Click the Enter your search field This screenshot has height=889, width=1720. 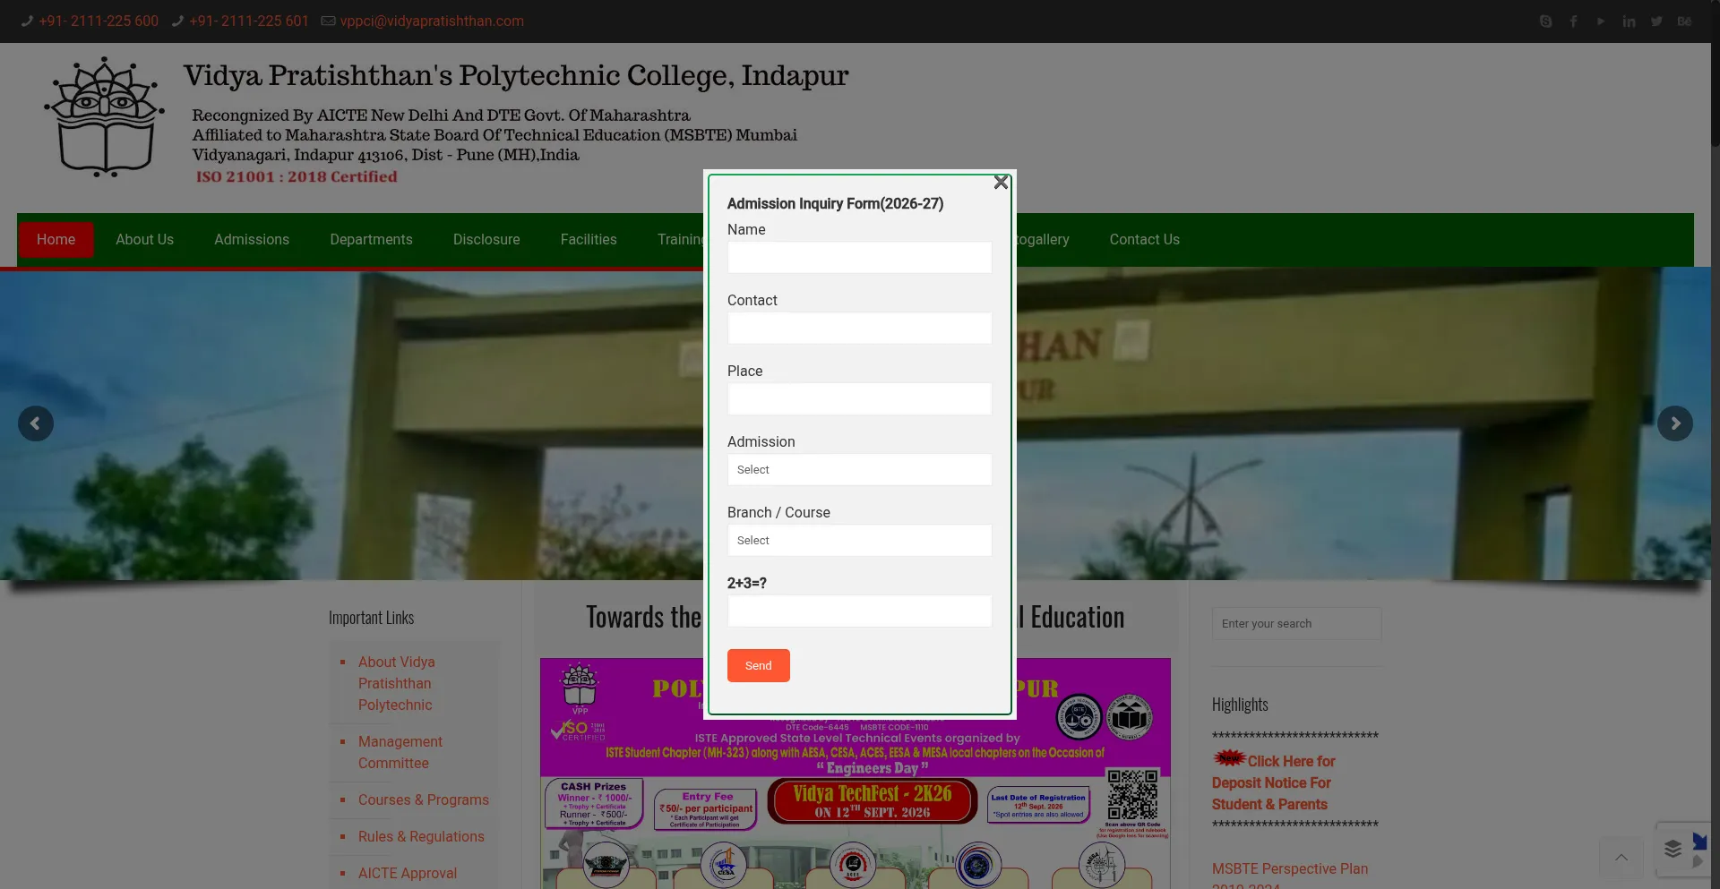pos(1296,623)
